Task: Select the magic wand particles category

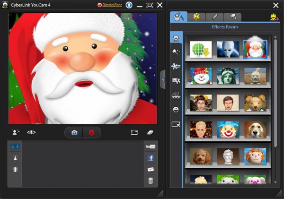Action: [x=176, y=52]
